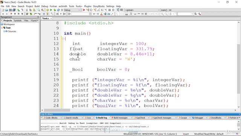Viewport: 241px width, 136px height.
Task: Open the search text combo box arrow
Action: point(192,14)
